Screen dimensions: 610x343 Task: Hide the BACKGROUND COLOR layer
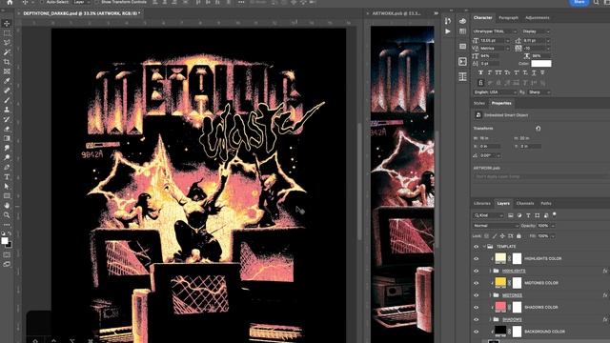477,332
